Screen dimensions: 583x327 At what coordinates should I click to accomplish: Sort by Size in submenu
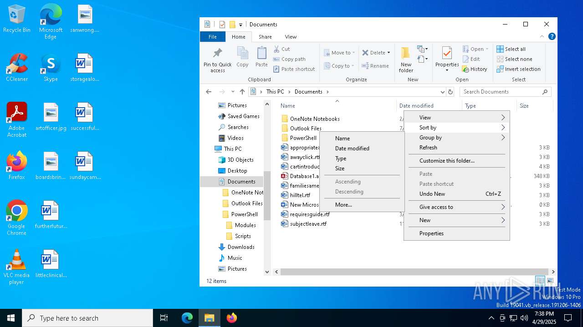point(362,168)
